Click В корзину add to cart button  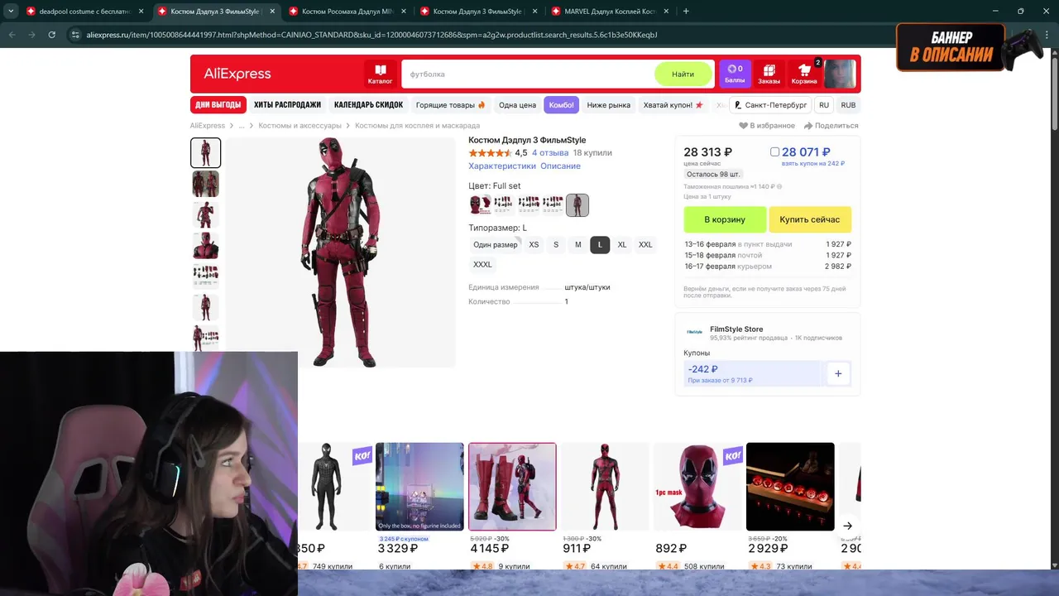[725, 219]
